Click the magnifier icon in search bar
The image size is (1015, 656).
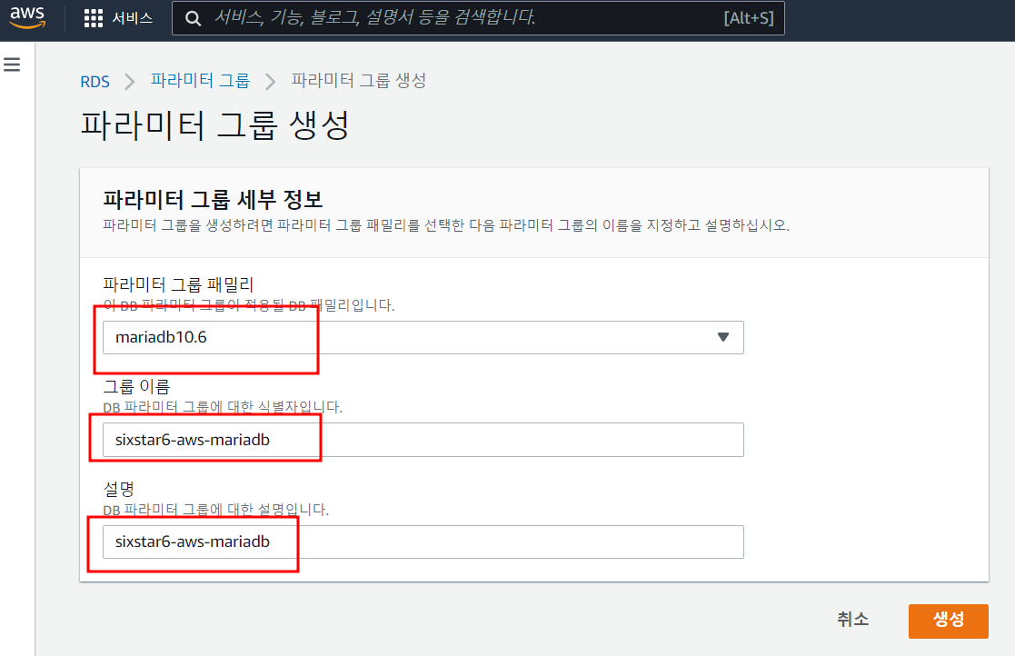pos(193,18)
